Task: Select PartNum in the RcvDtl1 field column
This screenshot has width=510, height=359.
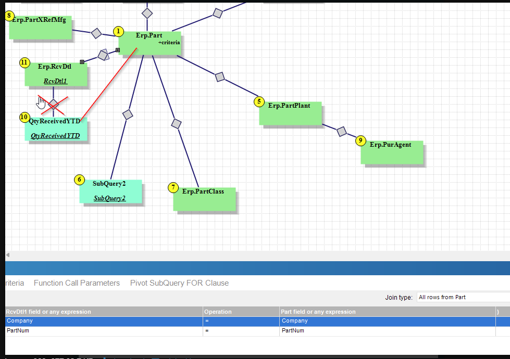Action: click(104, 331)
